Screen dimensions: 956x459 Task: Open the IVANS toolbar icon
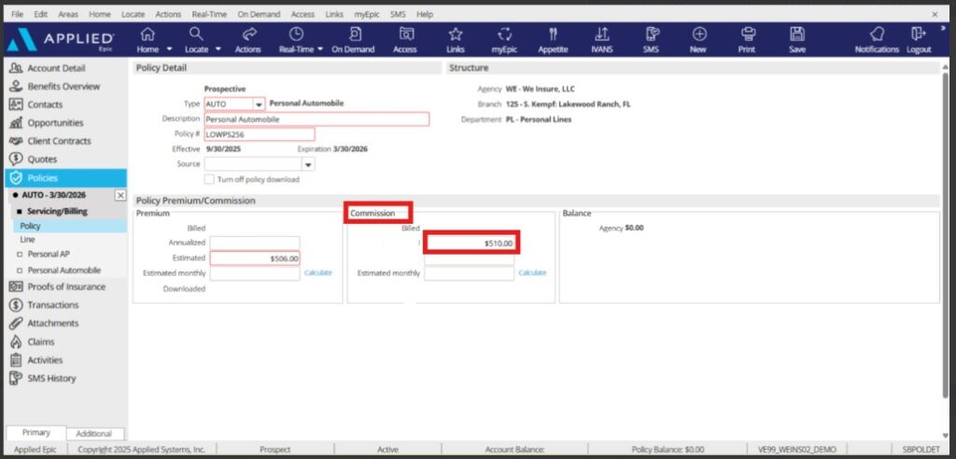coord(602,38)
